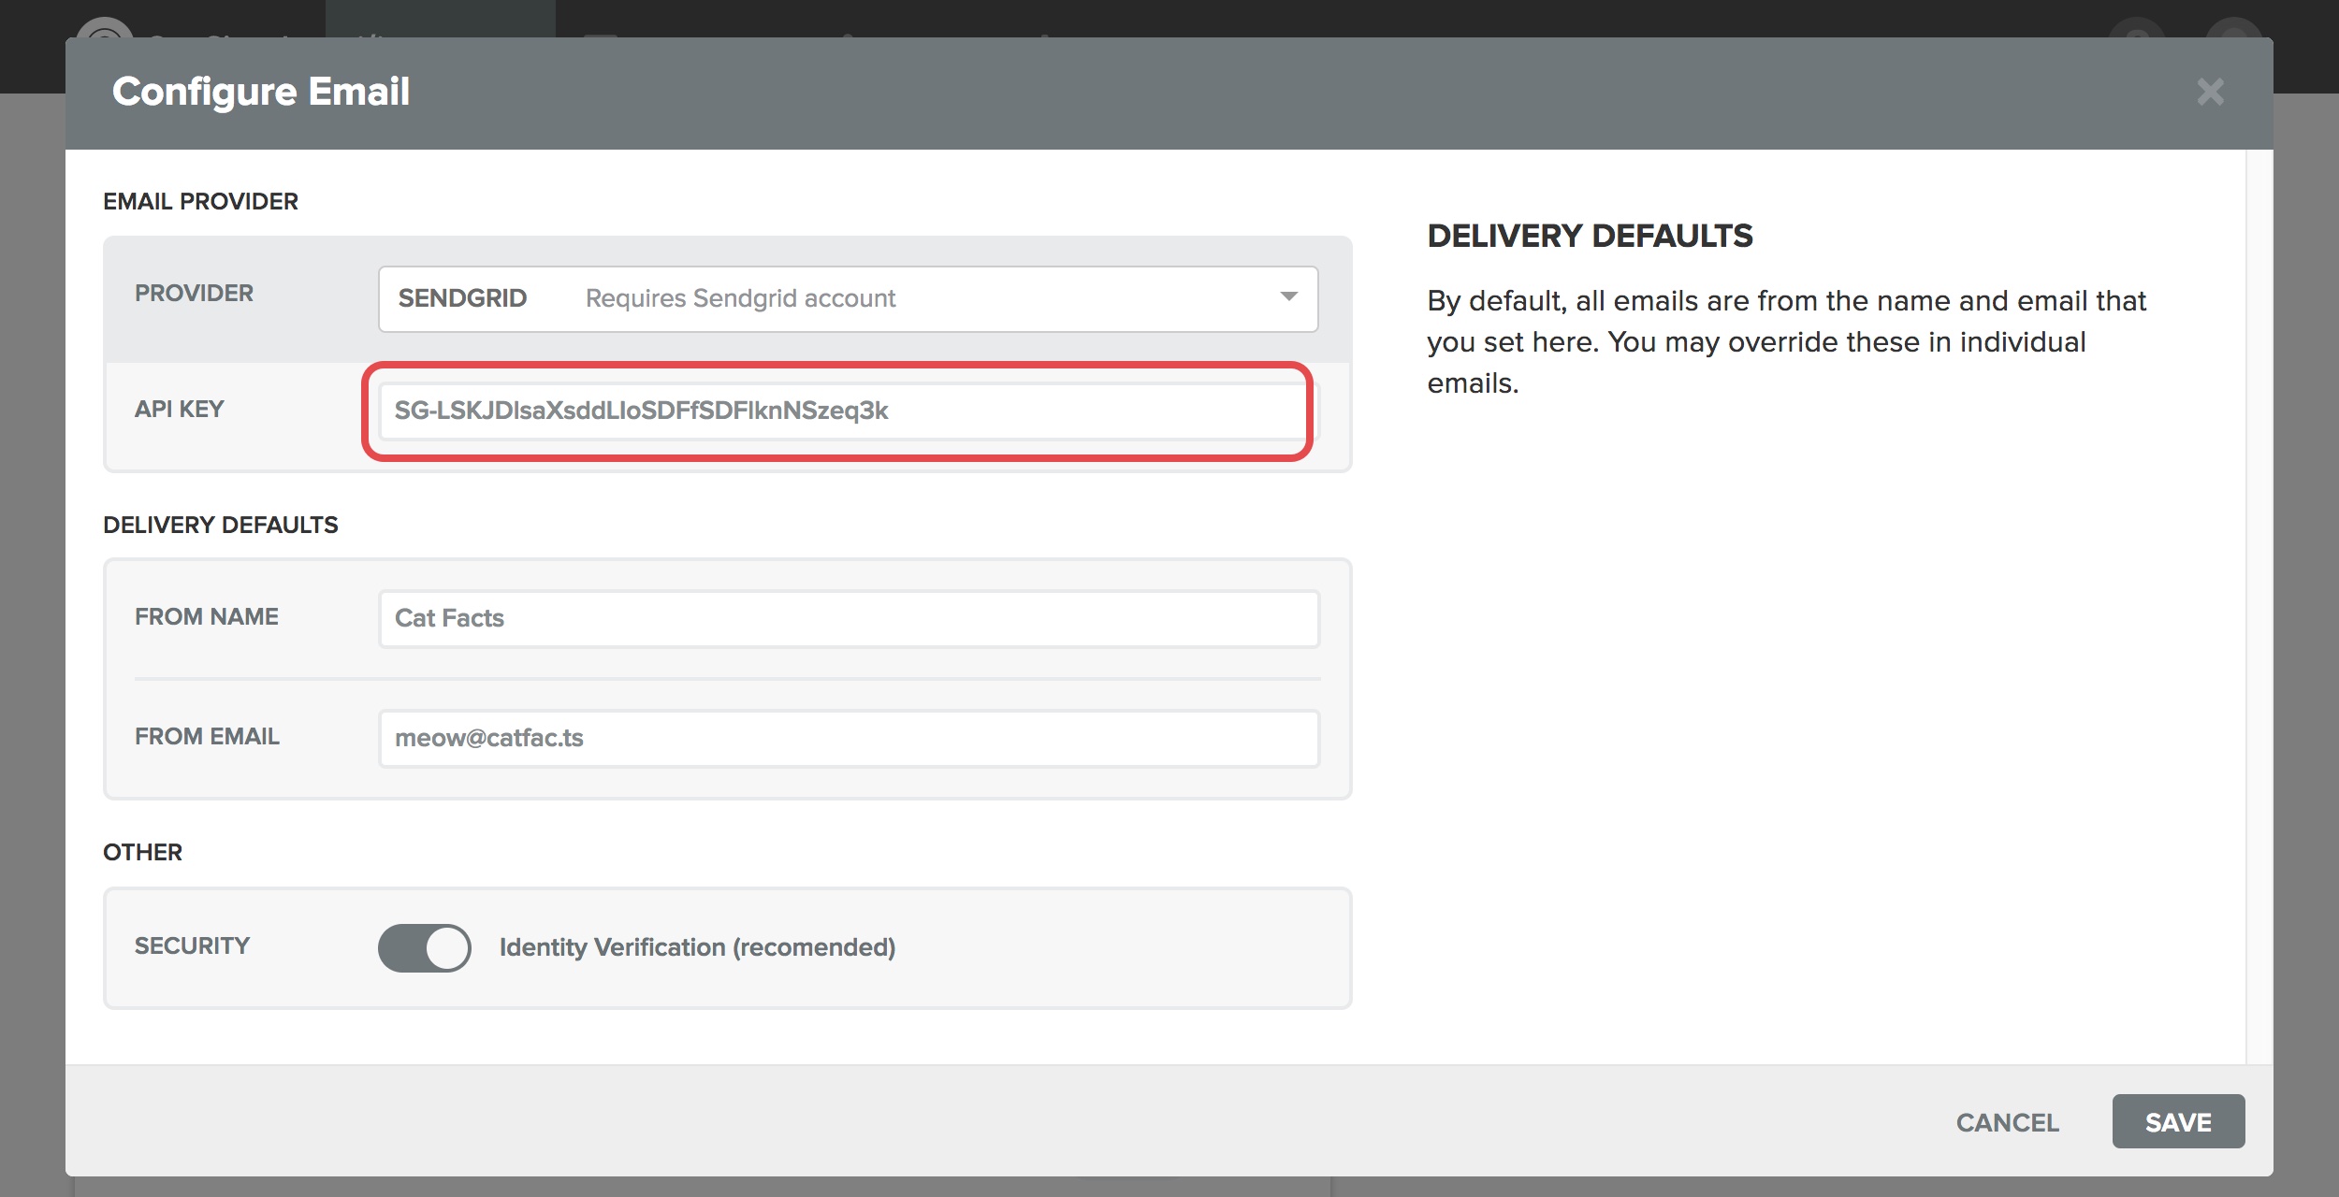Toggle the Identity Verification switch
2339x1197 pixels.
tap(424, 947)
